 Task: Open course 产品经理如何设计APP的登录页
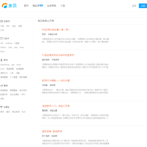[58, 55]
